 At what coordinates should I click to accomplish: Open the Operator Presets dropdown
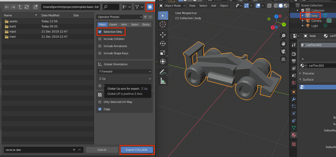pyautogui.click(x=119, y=17)
